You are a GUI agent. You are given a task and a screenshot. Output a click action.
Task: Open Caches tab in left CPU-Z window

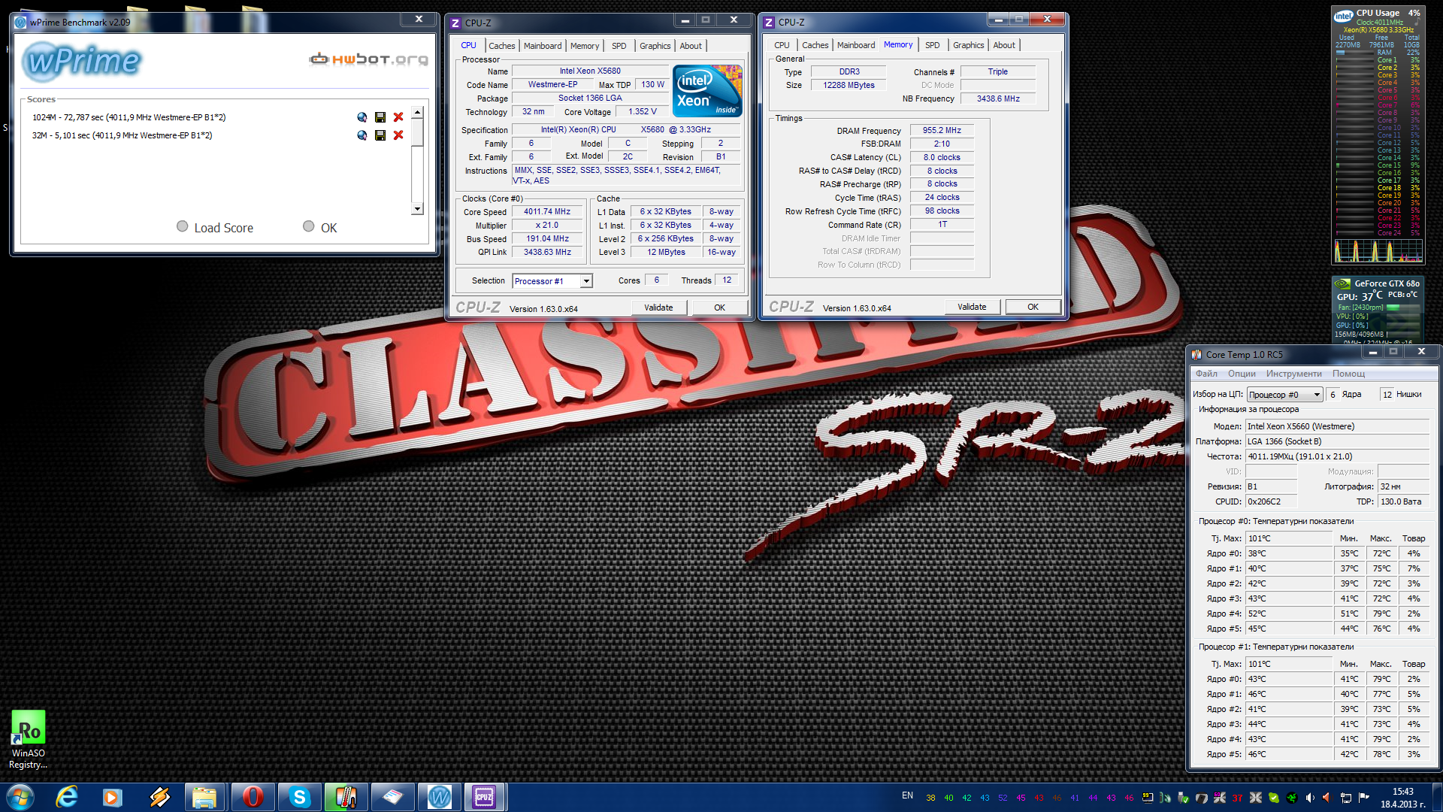point(501,46)
